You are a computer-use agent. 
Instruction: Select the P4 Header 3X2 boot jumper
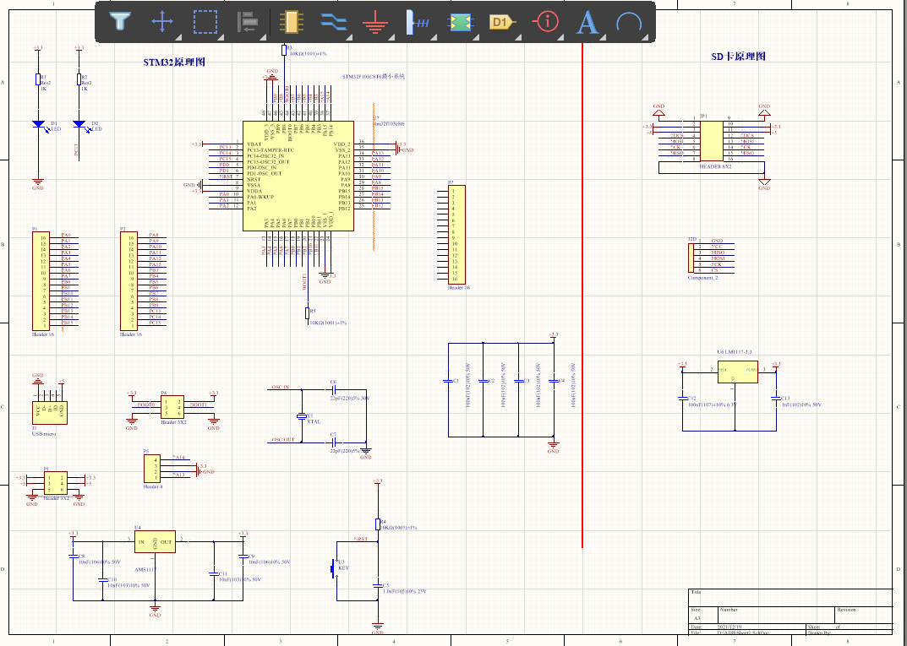(x=172, y=407)
